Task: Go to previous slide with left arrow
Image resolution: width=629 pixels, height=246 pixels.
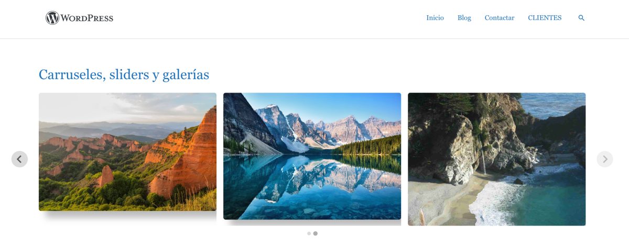Action: tap(19, 159)
